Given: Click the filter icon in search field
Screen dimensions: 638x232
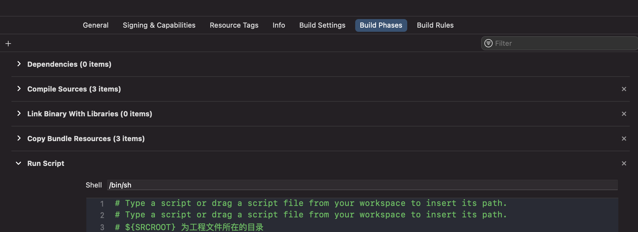Looking at the screenshot, I should pyautogui.click(x=488, y=43).
